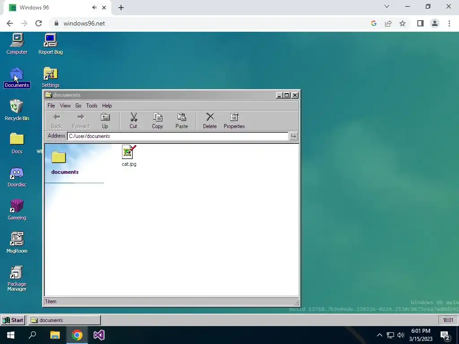The height and width of the screenshot is (344, 459).
Task: Open a new Chrome tab
Action: click(x=121, y=8)
